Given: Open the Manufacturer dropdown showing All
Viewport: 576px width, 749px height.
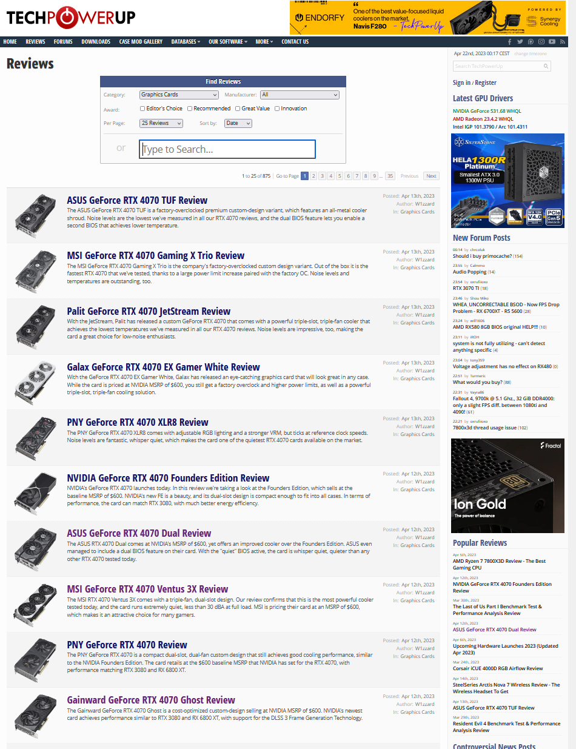Looking at the screenshot, I should coord(300,95).
